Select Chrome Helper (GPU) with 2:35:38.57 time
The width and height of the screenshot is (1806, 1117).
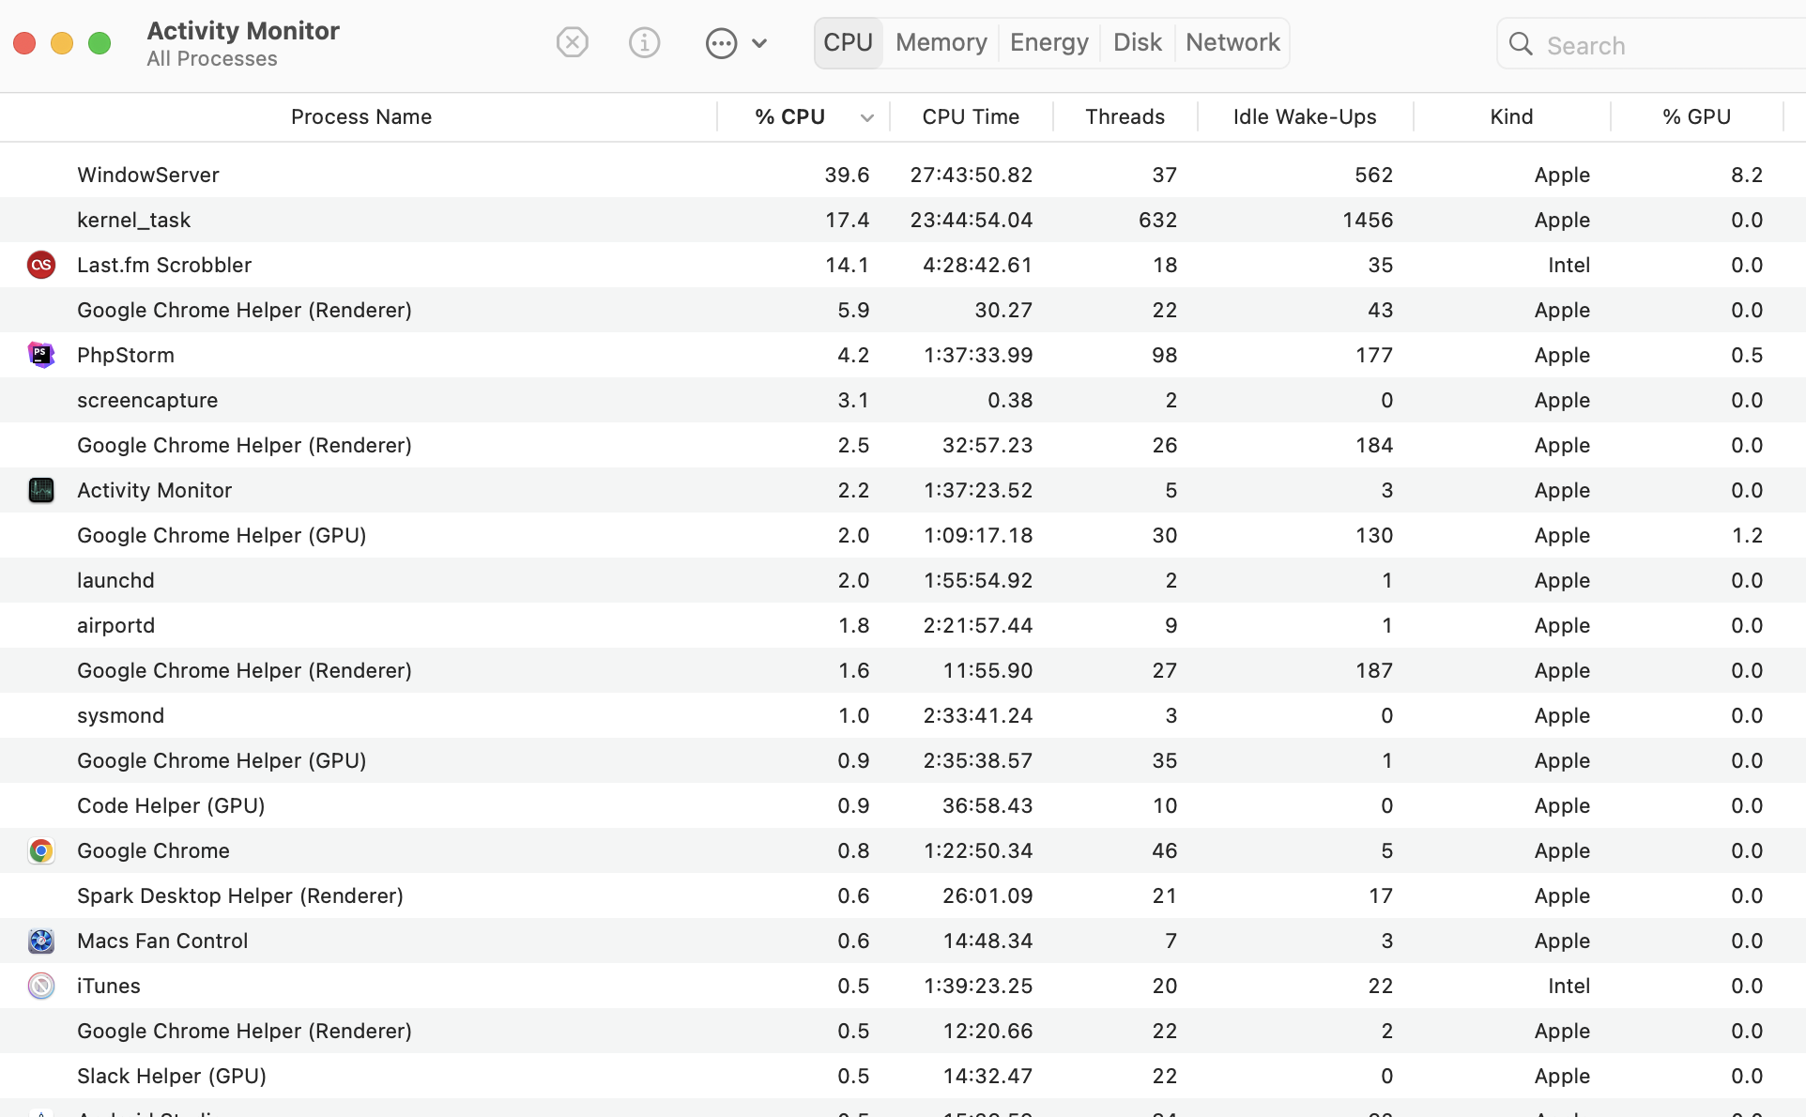(x=222, y=760)
